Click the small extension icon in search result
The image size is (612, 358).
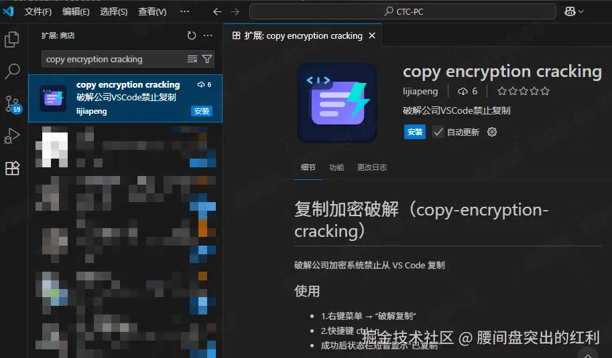tap(53, 98)
